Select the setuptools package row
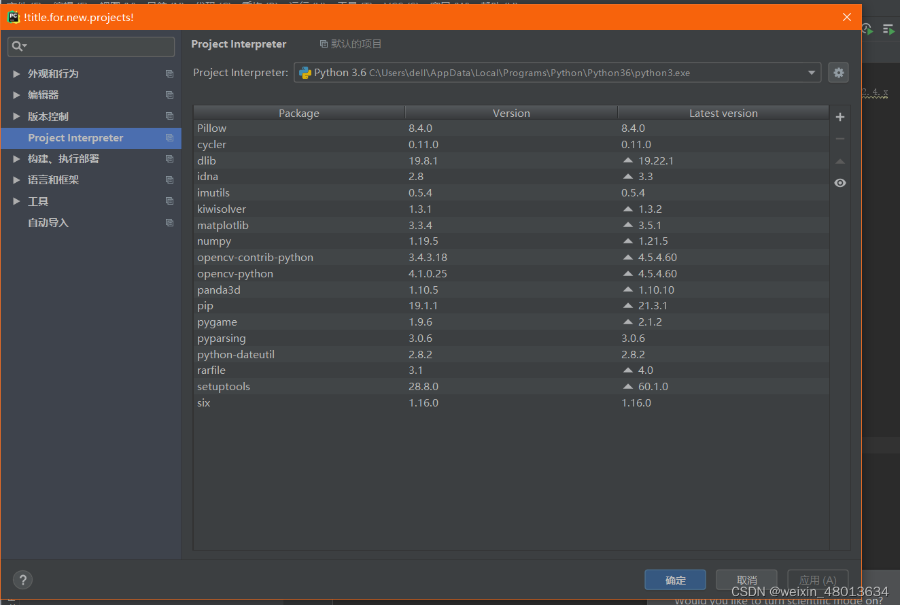This screenshot has height=605, width=900. 511,386
